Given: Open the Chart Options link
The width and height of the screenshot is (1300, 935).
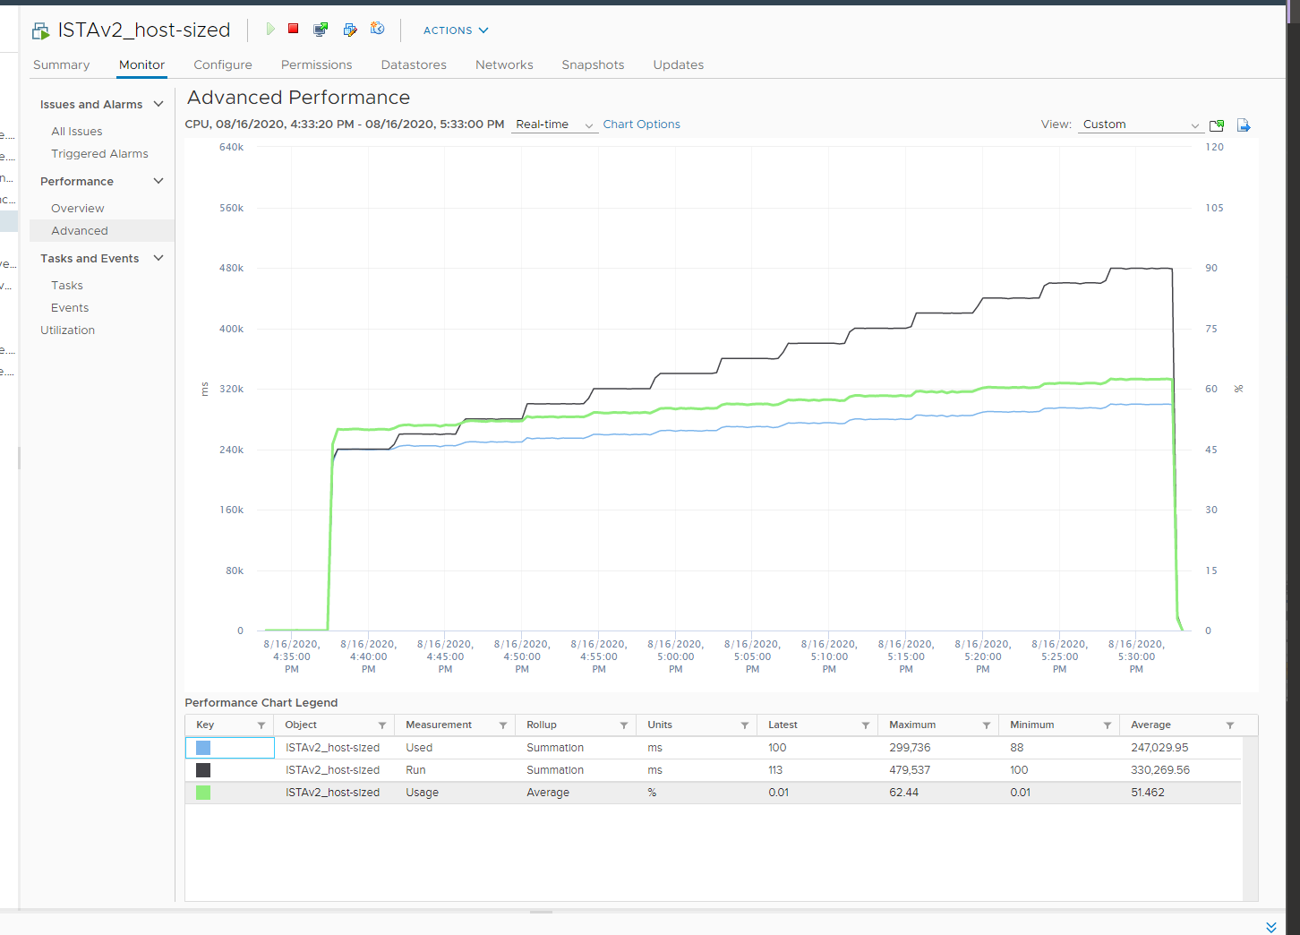Looking at the screenshot, I should 641,124.
